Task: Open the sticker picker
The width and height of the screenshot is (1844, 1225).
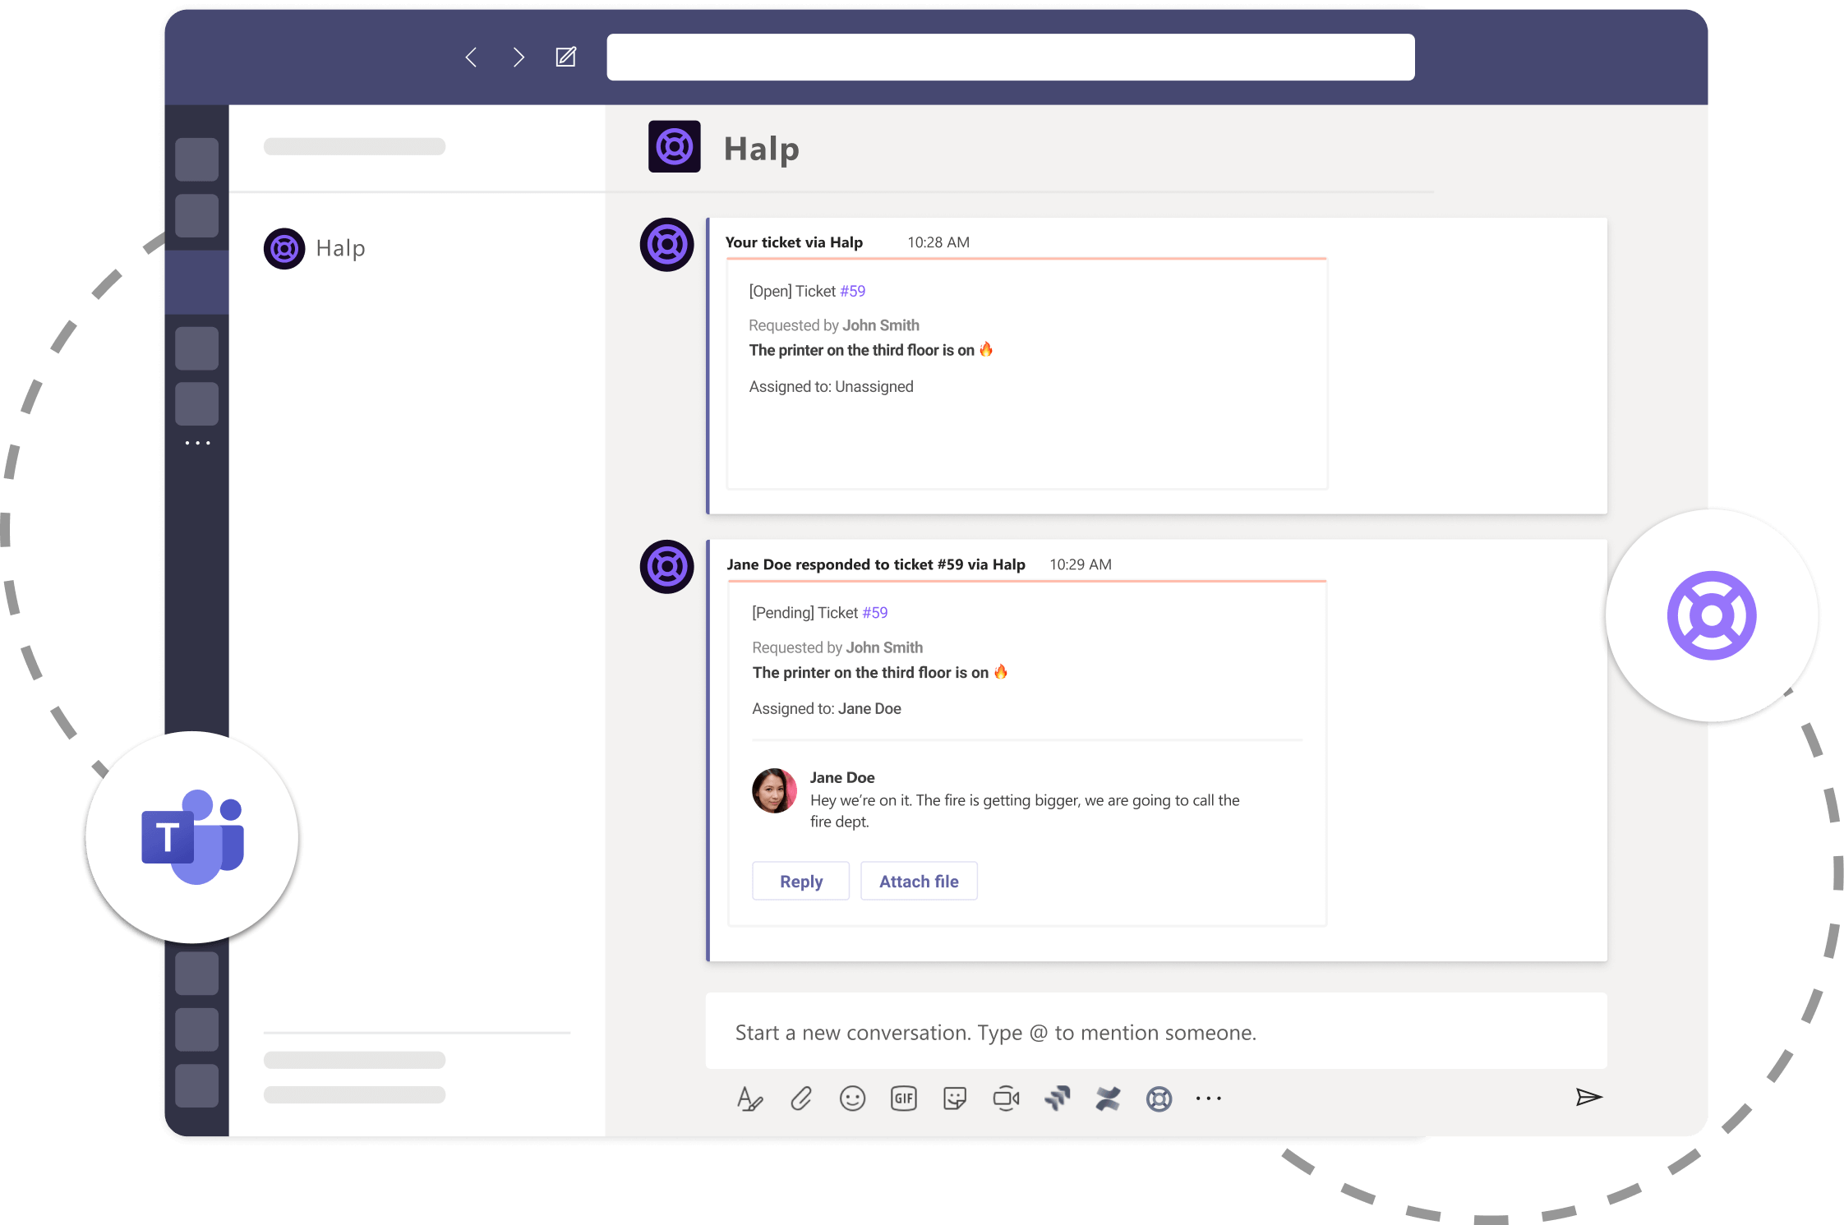Action: [955, 1098]
